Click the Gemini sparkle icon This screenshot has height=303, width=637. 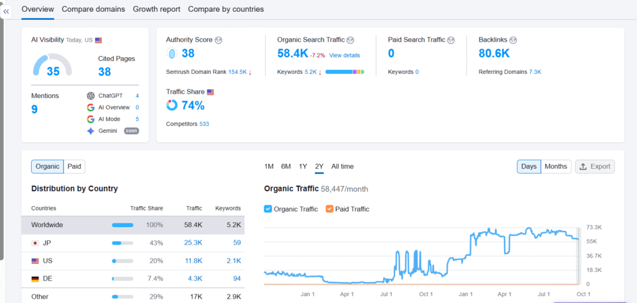point(91,131)
